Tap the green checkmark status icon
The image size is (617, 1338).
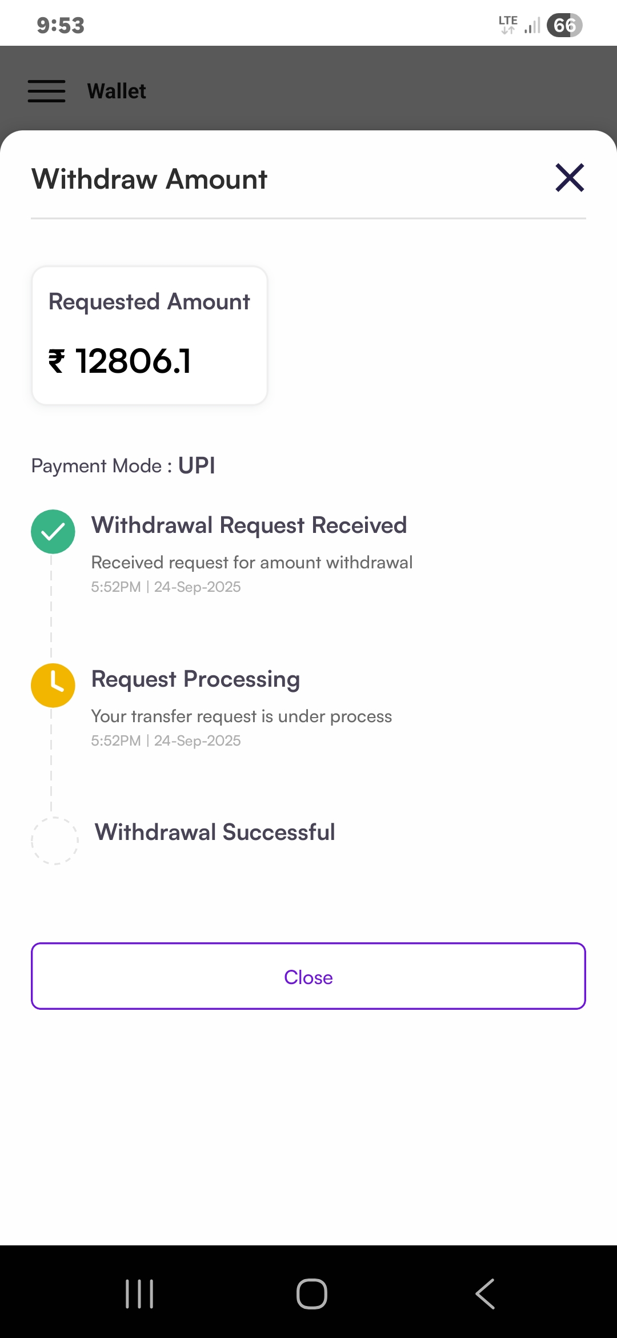(53, 532)
